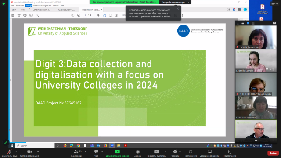This screenshot has height=158, width=281.
Task: Click the green Демонстрация экрана share button
Action: 117,153
